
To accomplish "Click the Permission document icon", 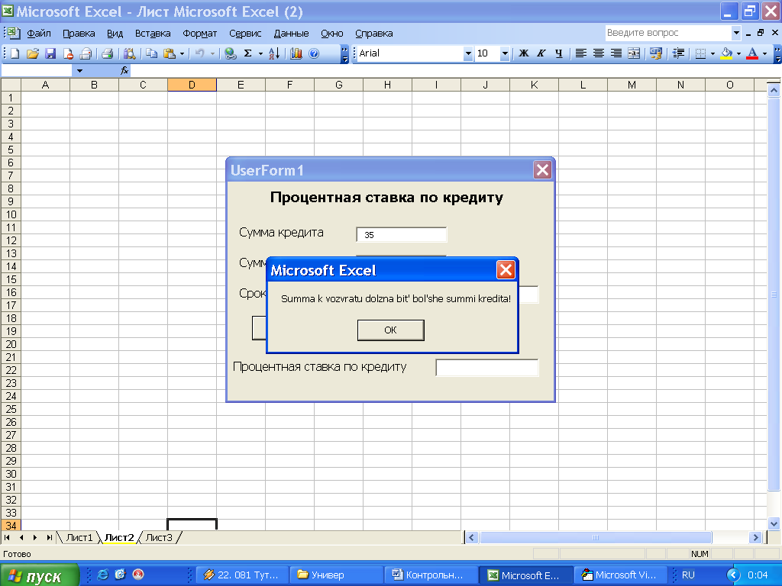I will pos(68,53).
